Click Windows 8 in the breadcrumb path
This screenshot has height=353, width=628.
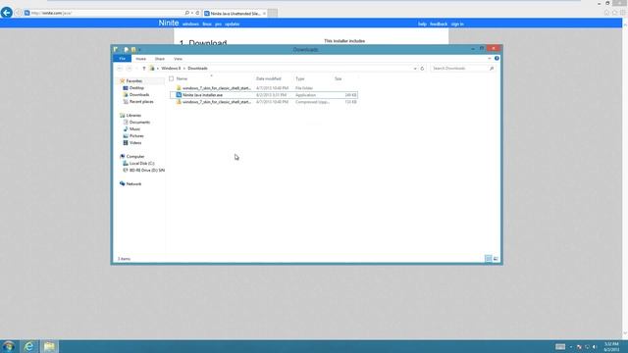(x=171, y=69)
